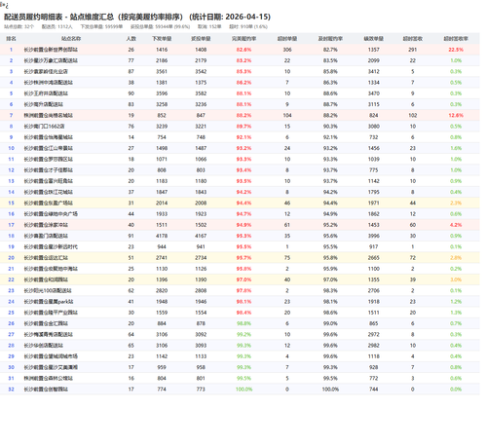This screenshot has width=487, height=446.
Task: Click the '804' cell in rank 31 row
Action: coord(162,379)
